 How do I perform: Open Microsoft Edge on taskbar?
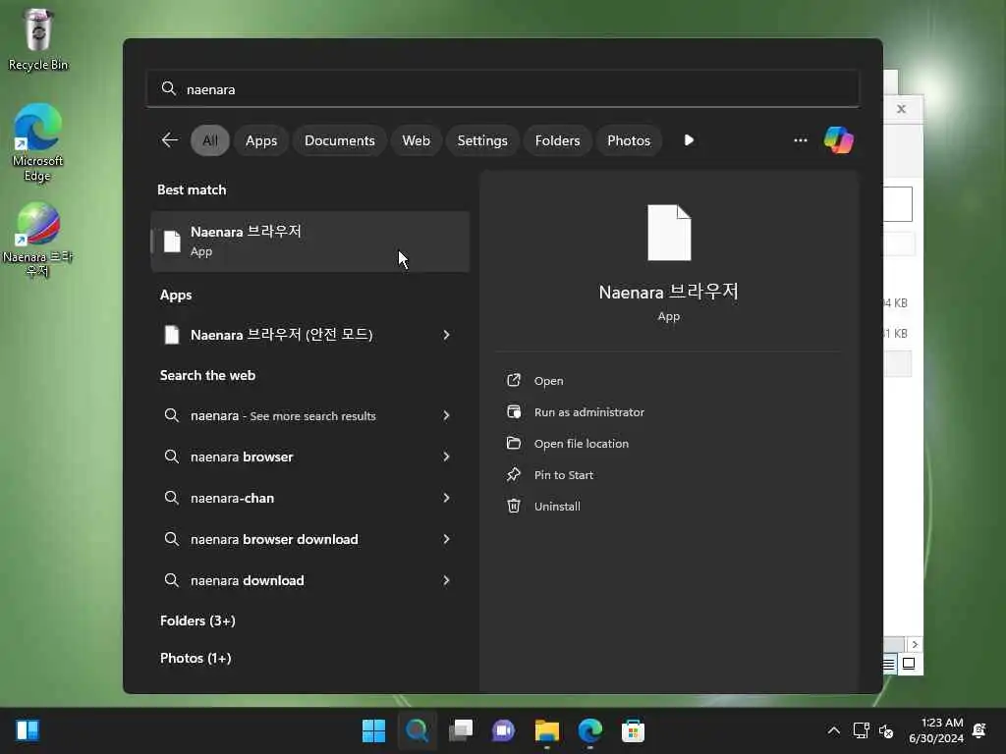[x=590, y=730]
